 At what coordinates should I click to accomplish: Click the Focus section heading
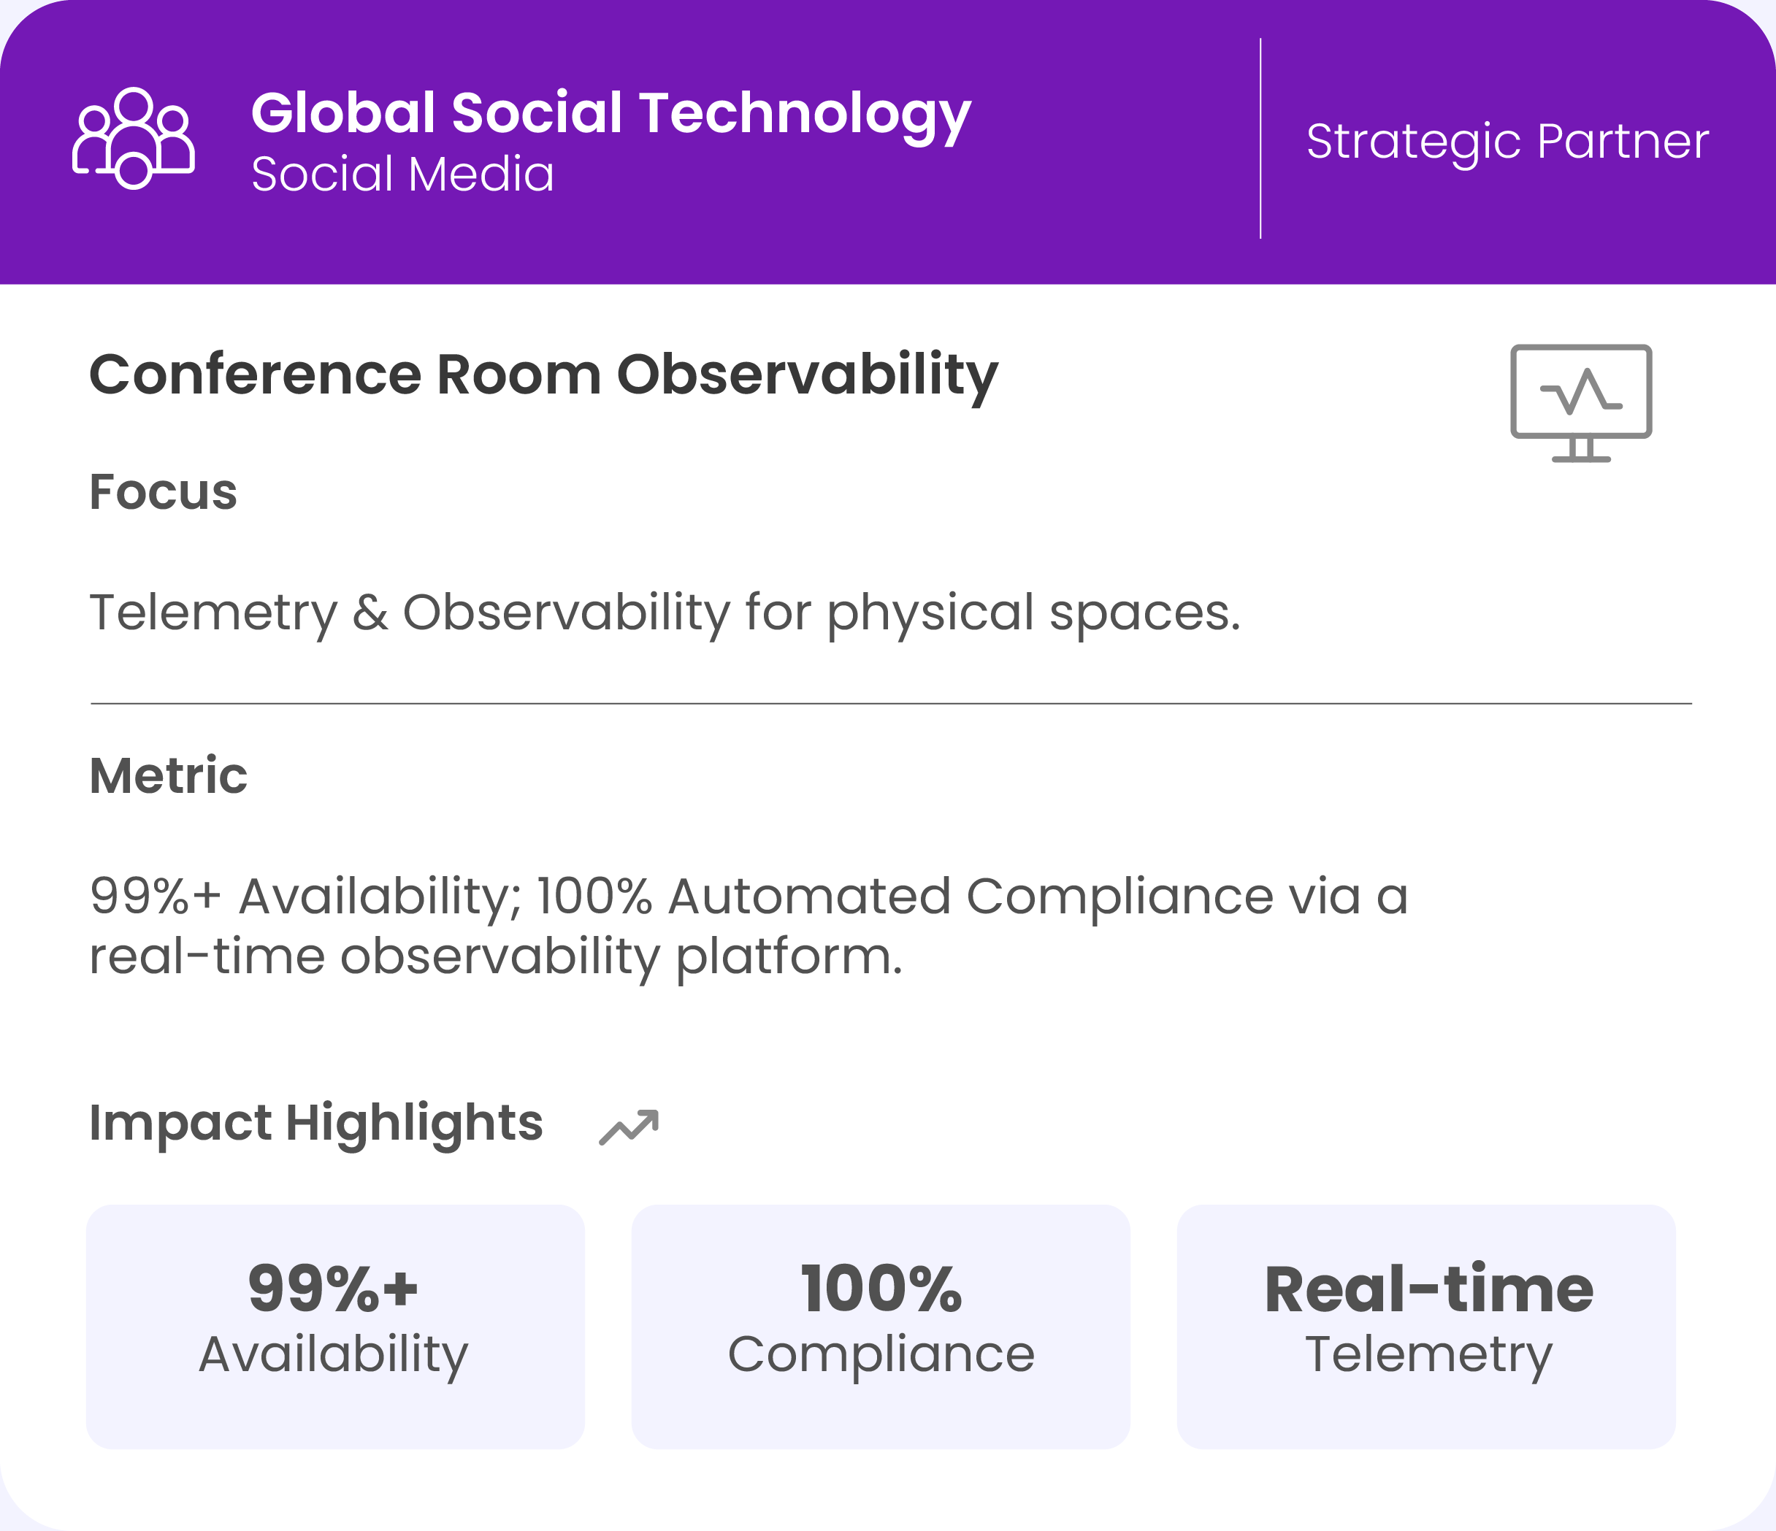[163, 492]
